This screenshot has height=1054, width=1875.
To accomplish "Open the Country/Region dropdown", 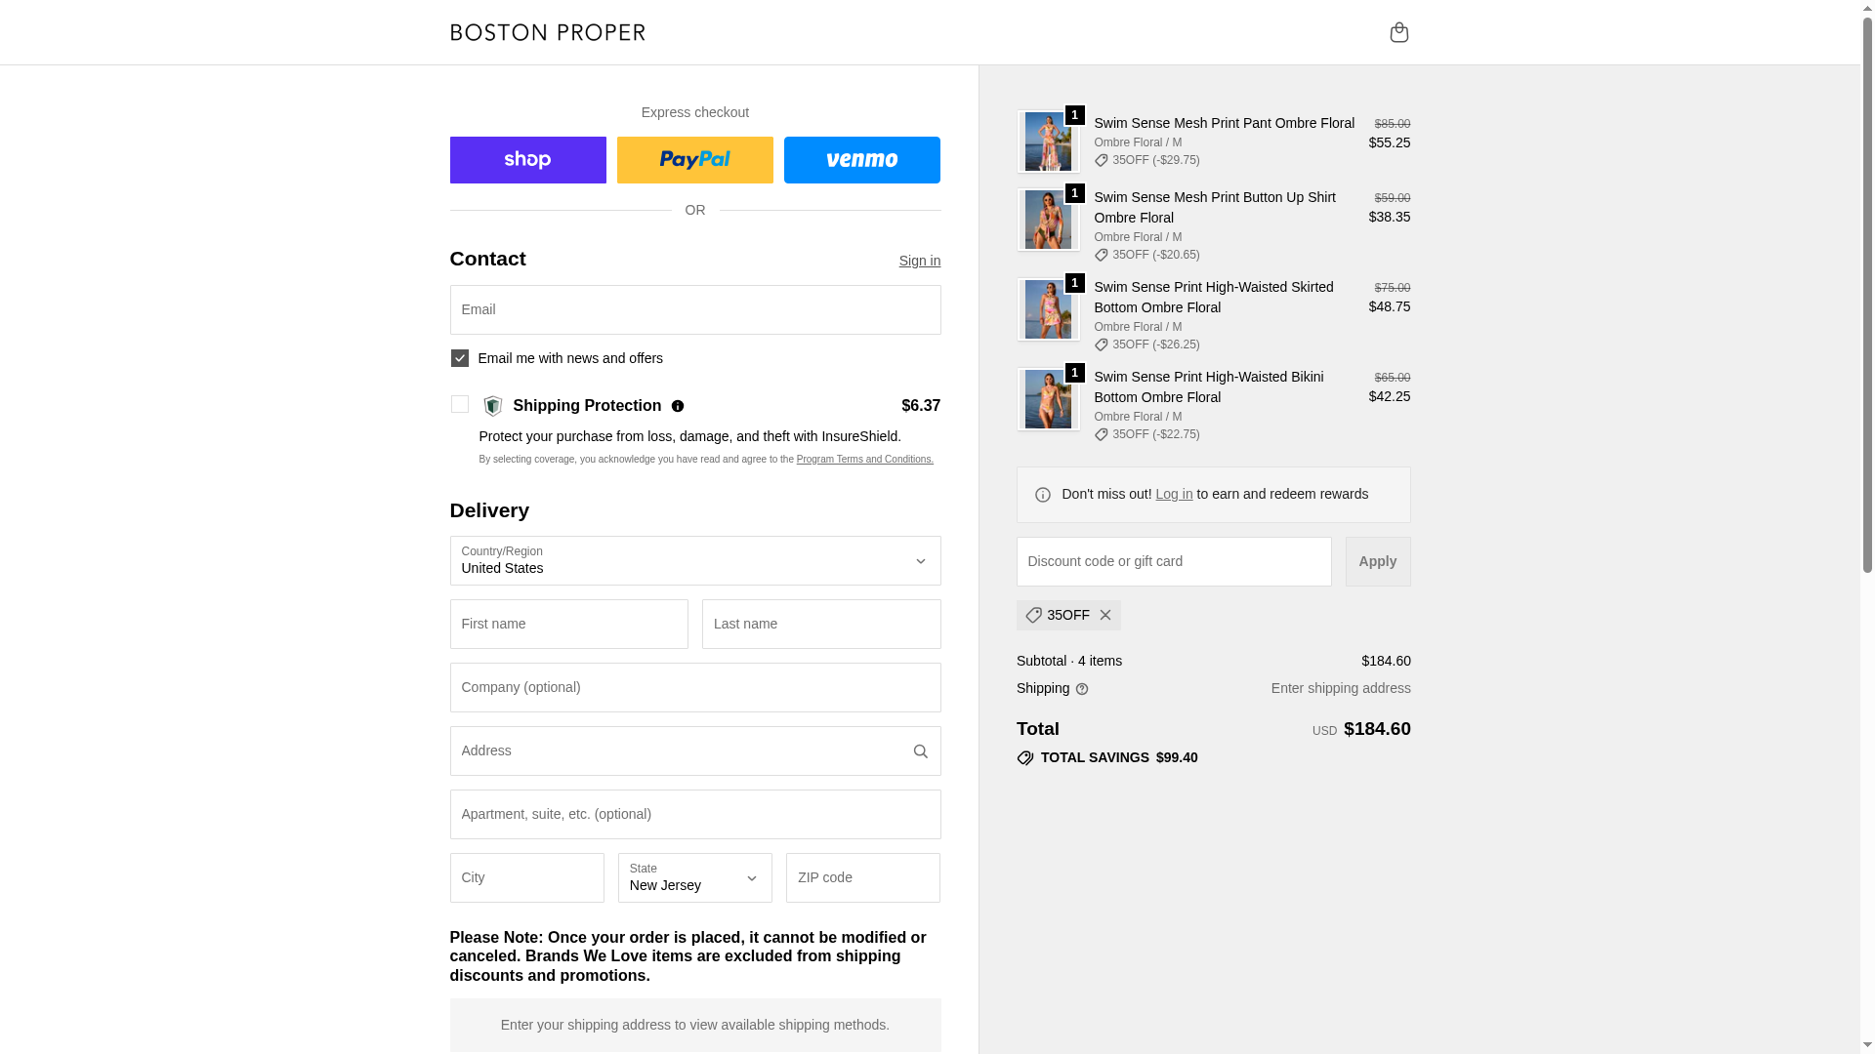I will (695, 561).
